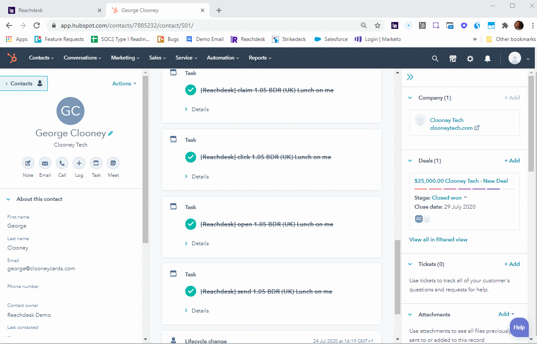Viewport: 537px width, 344px height.
Task: Expand Details under open task
Action: pyautogui.click(x=197, y=244)
